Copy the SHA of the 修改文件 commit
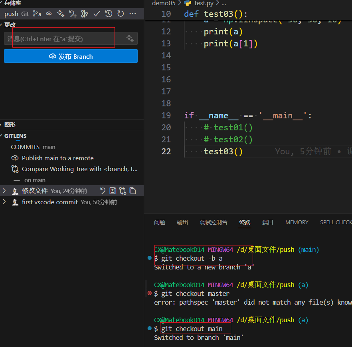This screenshot has height=347, width=352. (133, 191)
